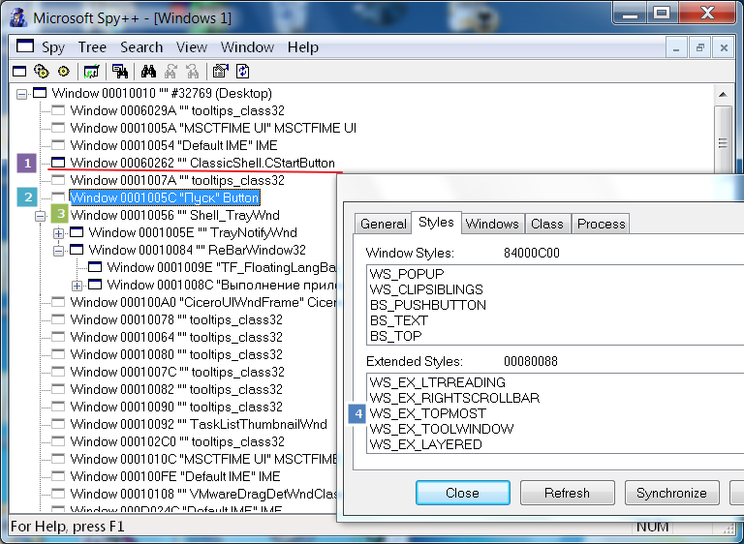
Task: Expand the Window 0001008C tree node
Action: click(x=77, y=286)
